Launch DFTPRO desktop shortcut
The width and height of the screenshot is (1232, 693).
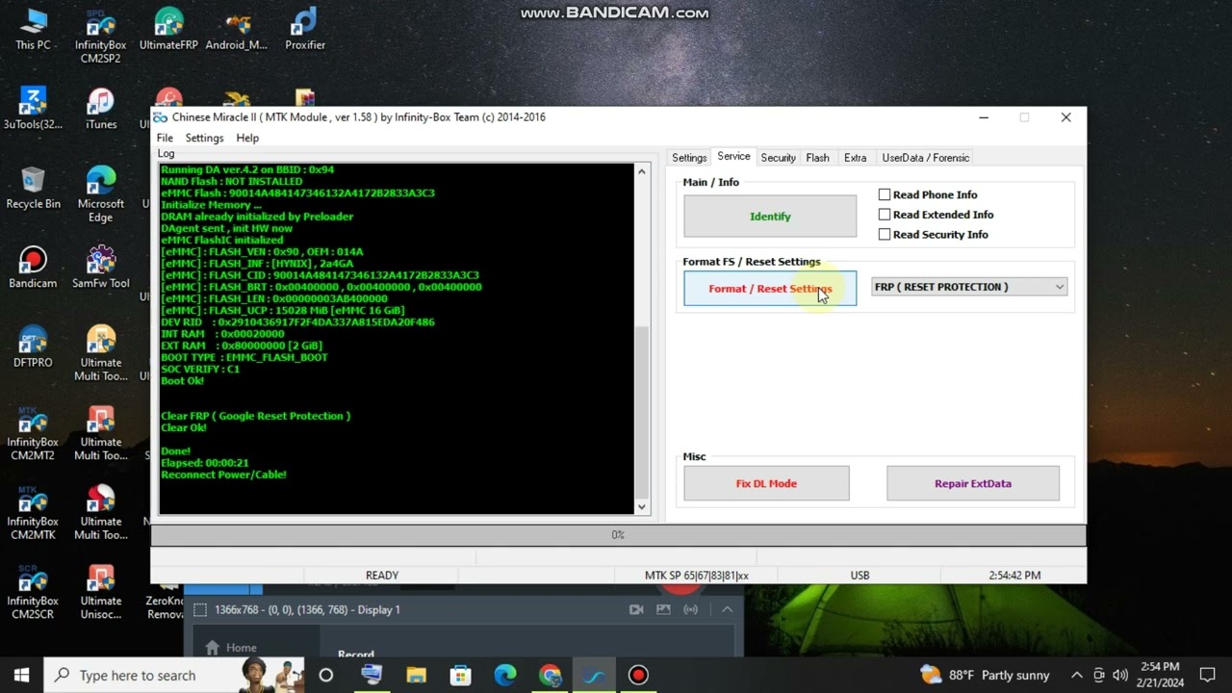pos(33,346)
